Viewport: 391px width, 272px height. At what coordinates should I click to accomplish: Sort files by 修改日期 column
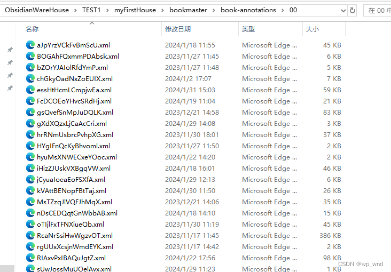[x=178, y=29]
